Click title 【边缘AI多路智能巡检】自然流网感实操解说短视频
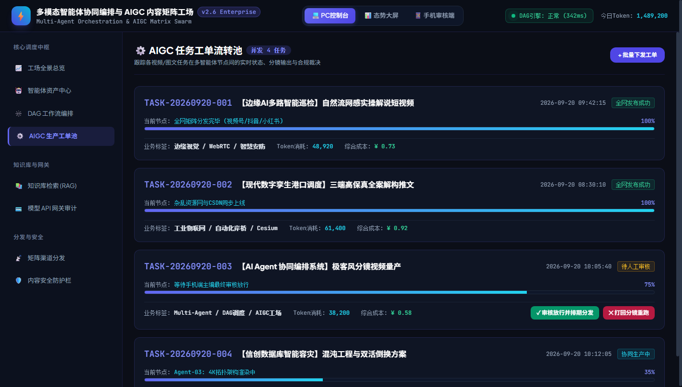Image resolution: width=682 pixels, height=387 pixels. (x=326, y=103)
